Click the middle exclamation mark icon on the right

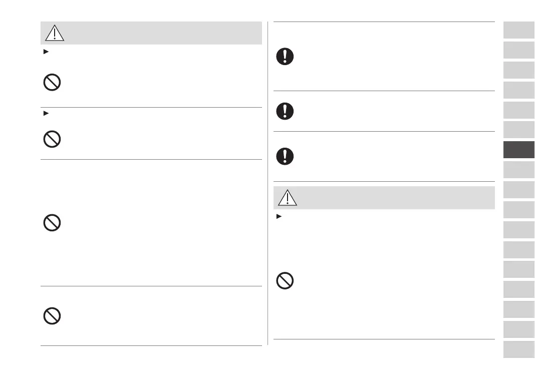point(285,111)
